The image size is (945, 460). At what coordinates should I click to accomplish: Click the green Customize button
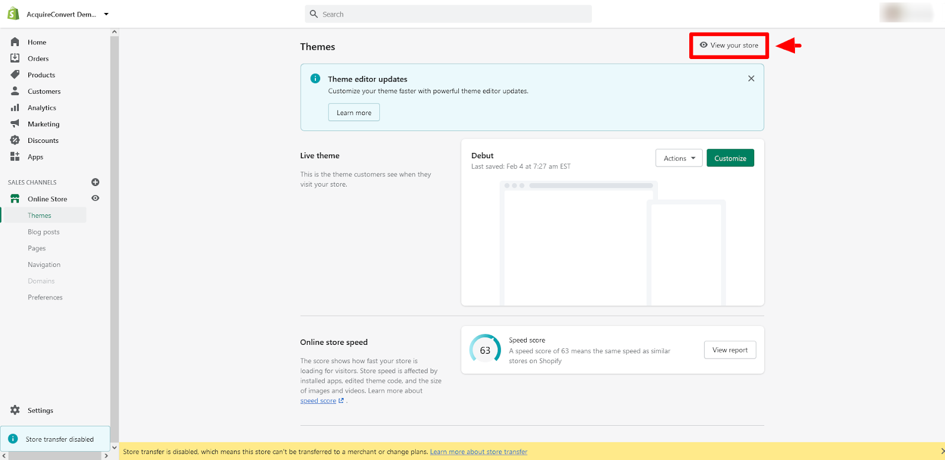[730, 158]
